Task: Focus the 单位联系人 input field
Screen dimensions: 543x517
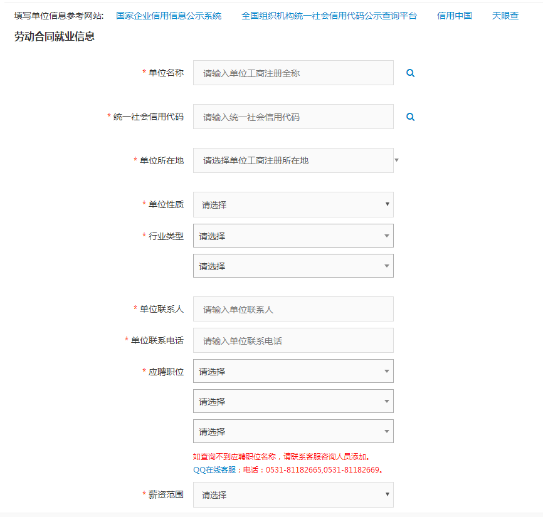Action: [293, 310]
